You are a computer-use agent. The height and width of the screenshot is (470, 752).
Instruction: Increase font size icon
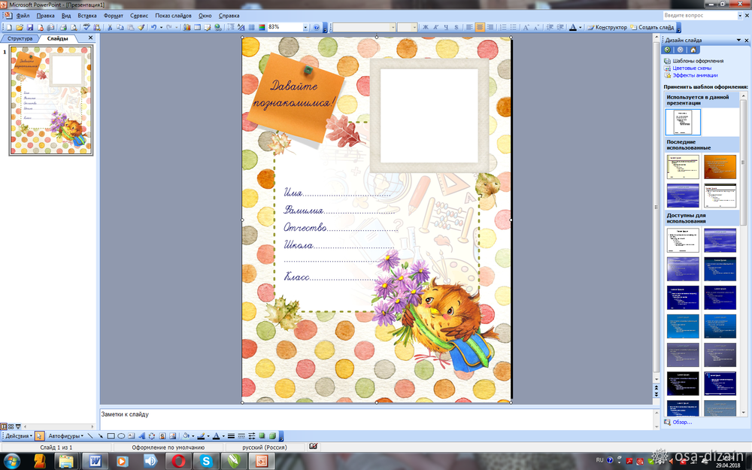coord(526,27)
